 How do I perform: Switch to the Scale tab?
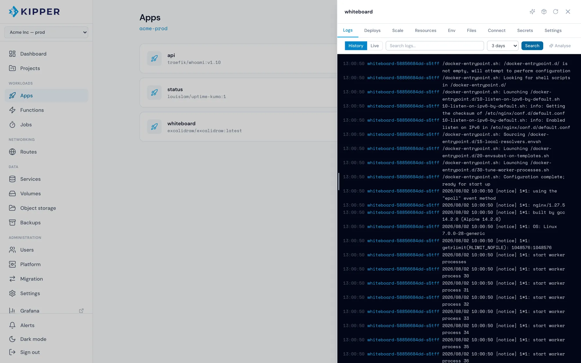pos(398,30)
